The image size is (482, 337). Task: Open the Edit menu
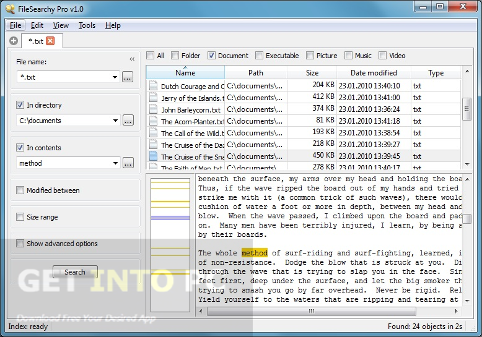(x=37, y=25)
